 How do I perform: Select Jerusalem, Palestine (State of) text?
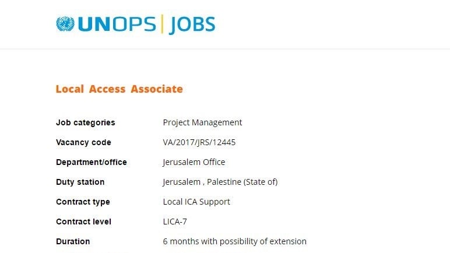click(x=220, y=182)
